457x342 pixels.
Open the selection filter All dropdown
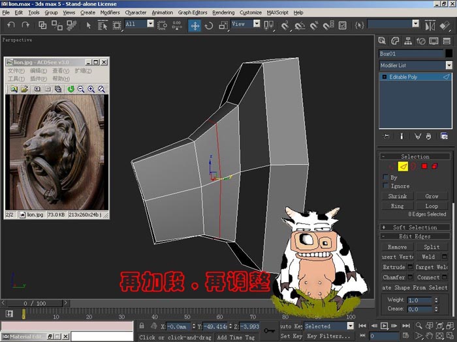click(150, 24)
